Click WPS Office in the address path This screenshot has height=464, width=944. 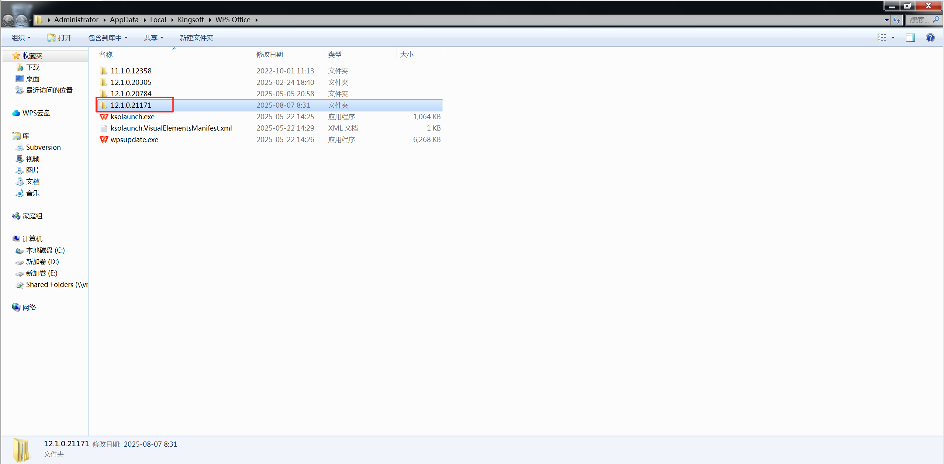[x=233, y=20]
